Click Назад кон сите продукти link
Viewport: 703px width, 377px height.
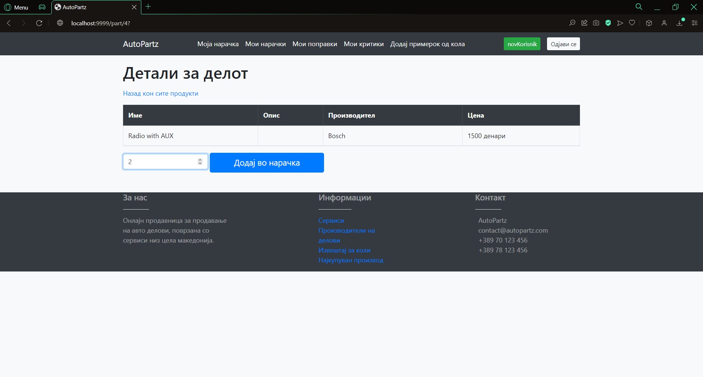pos(160,93)
